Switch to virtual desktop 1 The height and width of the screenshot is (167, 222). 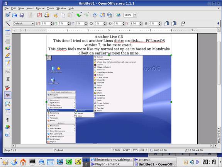[x=86, y=160]
